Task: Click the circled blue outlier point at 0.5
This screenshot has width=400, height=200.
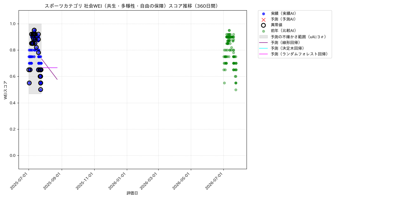Action: [x=41, y=90]
